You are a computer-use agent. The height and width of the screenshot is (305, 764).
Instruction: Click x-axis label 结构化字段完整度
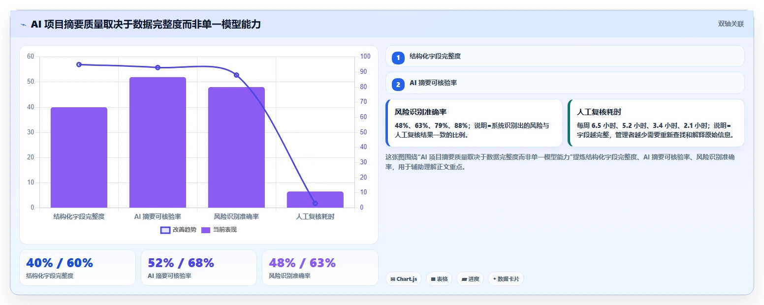coord(79,216)
